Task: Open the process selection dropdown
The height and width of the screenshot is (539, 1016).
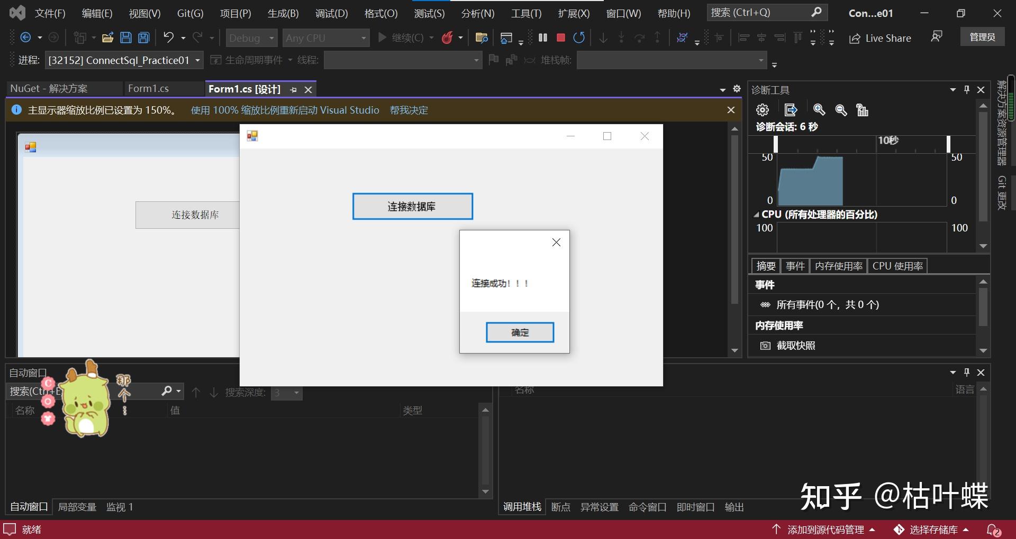Action: (x=124, y=60)
